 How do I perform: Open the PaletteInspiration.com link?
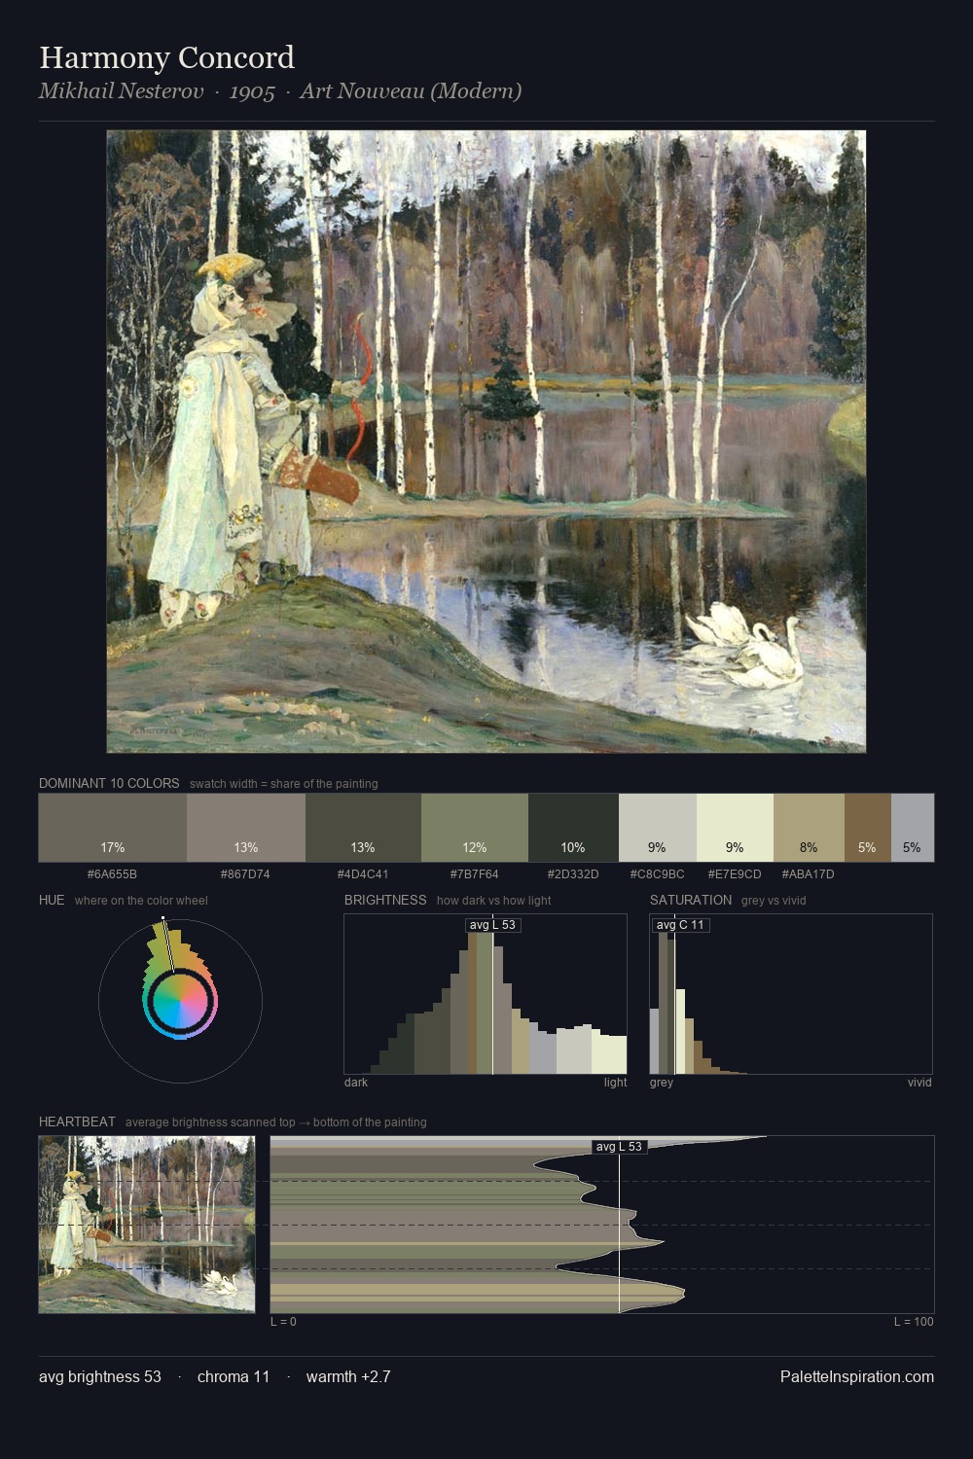[857, 1376]
